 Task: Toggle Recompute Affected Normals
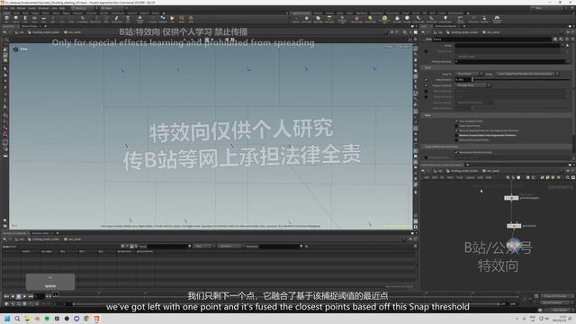(x=456, y=152)
